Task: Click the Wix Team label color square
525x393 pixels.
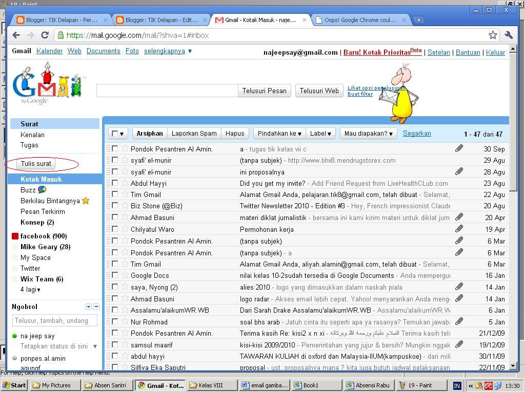Action: (x=15, y=279)
